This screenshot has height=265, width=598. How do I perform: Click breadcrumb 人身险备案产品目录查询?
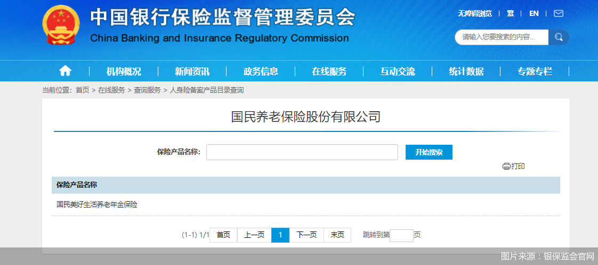207,90
